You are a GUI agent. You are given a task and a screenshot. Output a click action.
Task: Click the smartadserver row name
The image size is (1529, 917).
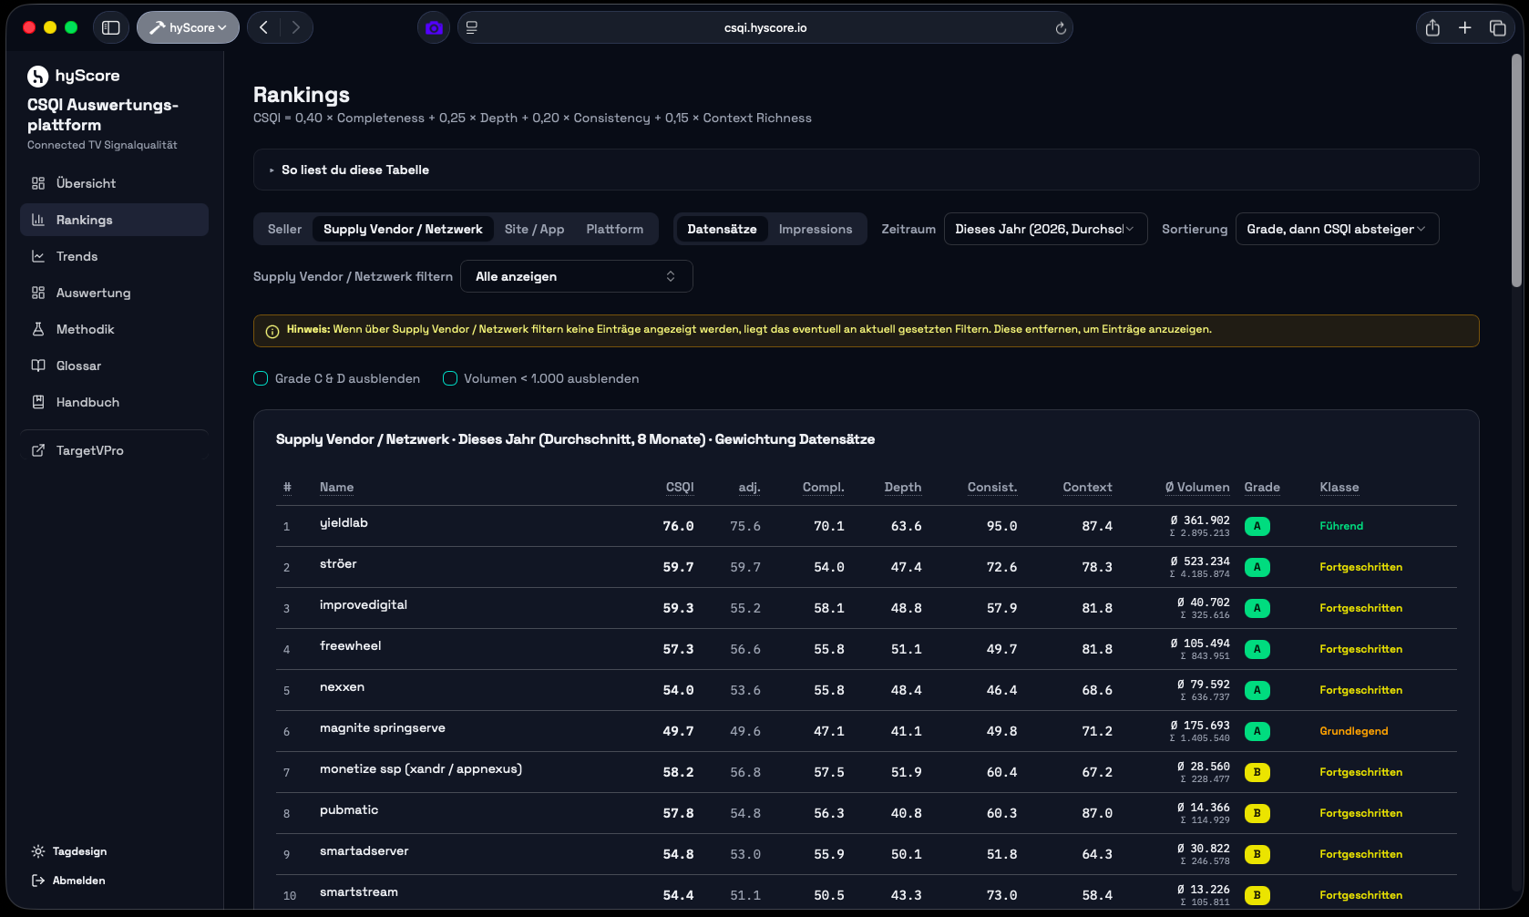click(x=364, y=850)
